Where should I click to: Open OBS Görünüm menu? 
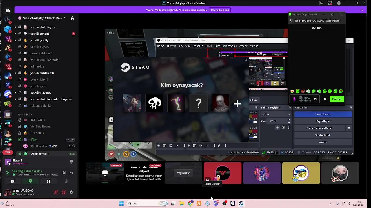click(185, 46)
